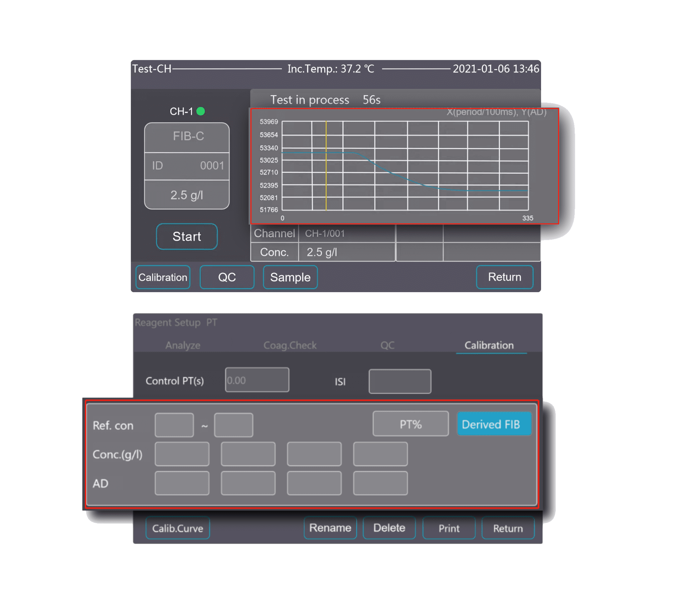Click the first AD input box
The image size is (679, 601).
tap(182, 483)
